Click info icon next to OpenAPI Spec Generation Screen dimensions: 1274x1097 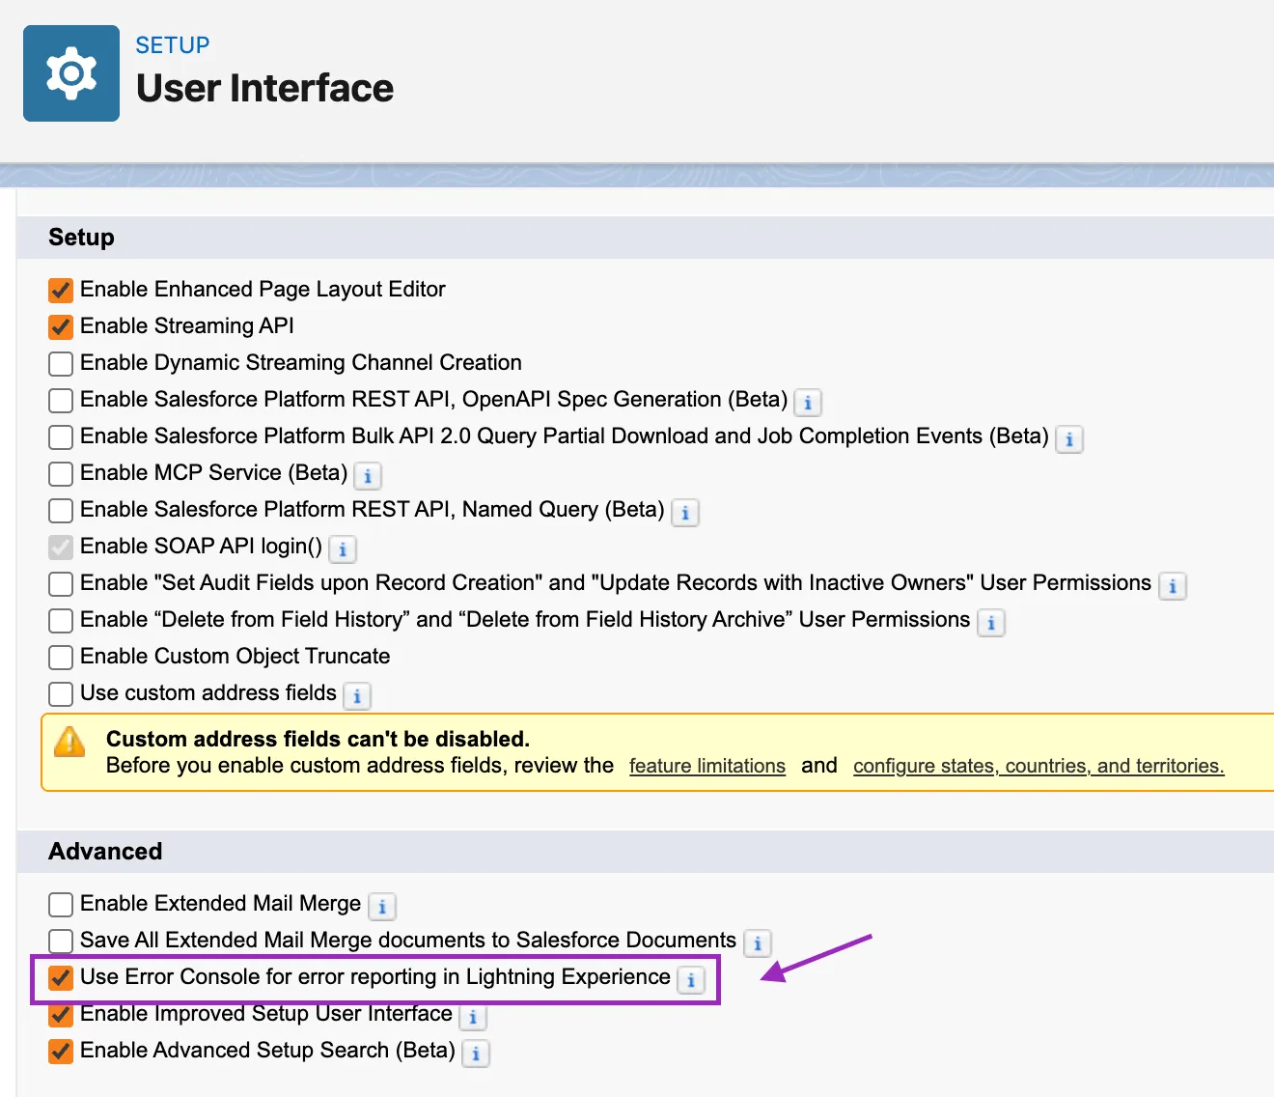[808, 402]
